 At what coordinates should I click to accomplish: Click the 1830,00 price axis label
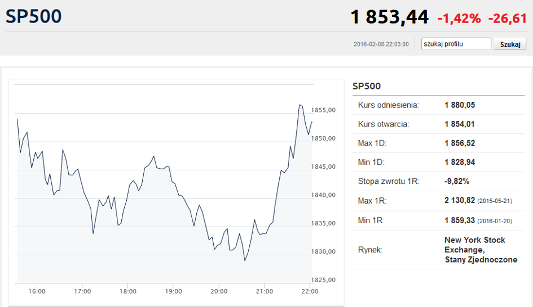pos(323,251)
